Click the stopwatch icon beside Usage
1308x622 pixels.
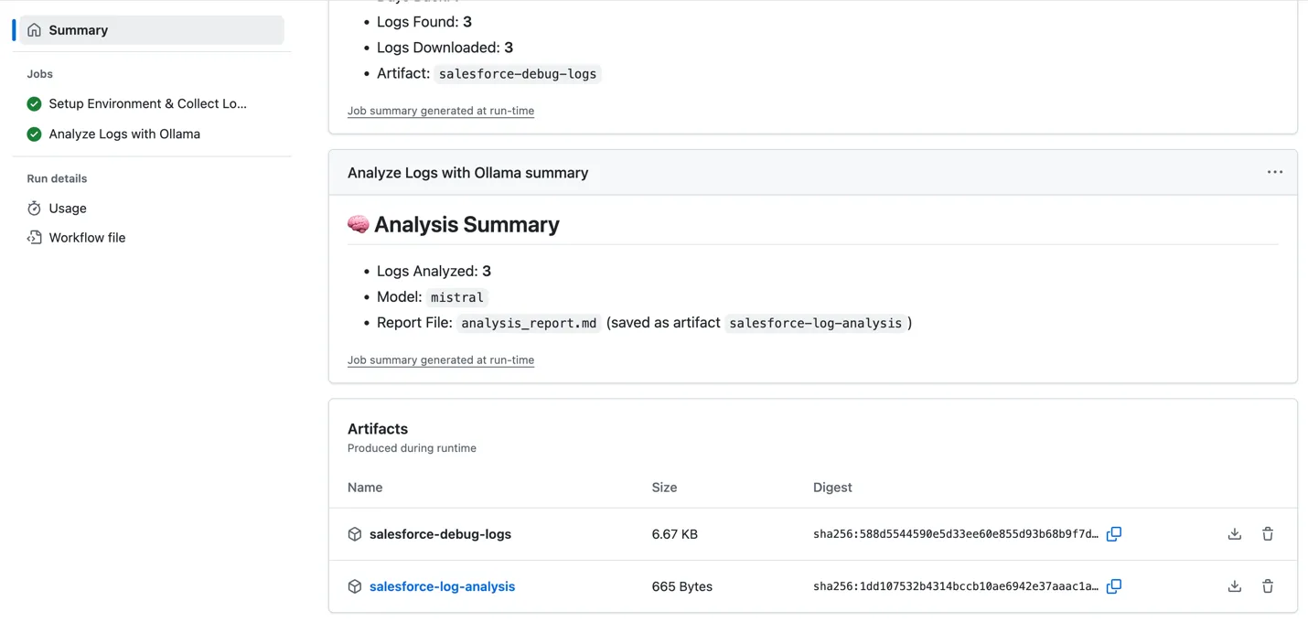34,209
